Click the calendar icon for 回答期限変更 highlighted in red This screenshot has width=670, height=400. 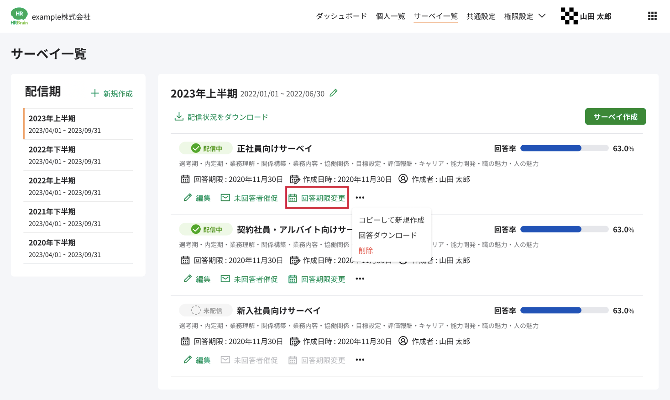pyautogui.click(x=292, y=197)
